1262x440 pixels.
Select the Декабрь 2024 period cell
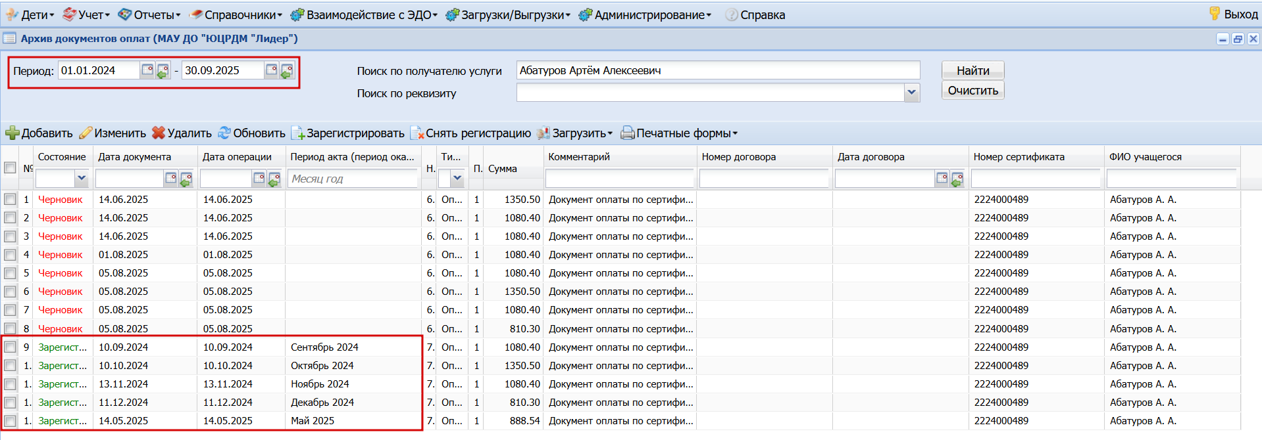coord(353,402)
